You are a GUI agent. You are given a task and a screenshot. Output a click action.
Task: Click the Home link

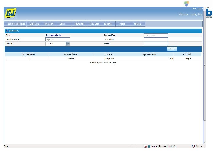[x=194, y=9]
